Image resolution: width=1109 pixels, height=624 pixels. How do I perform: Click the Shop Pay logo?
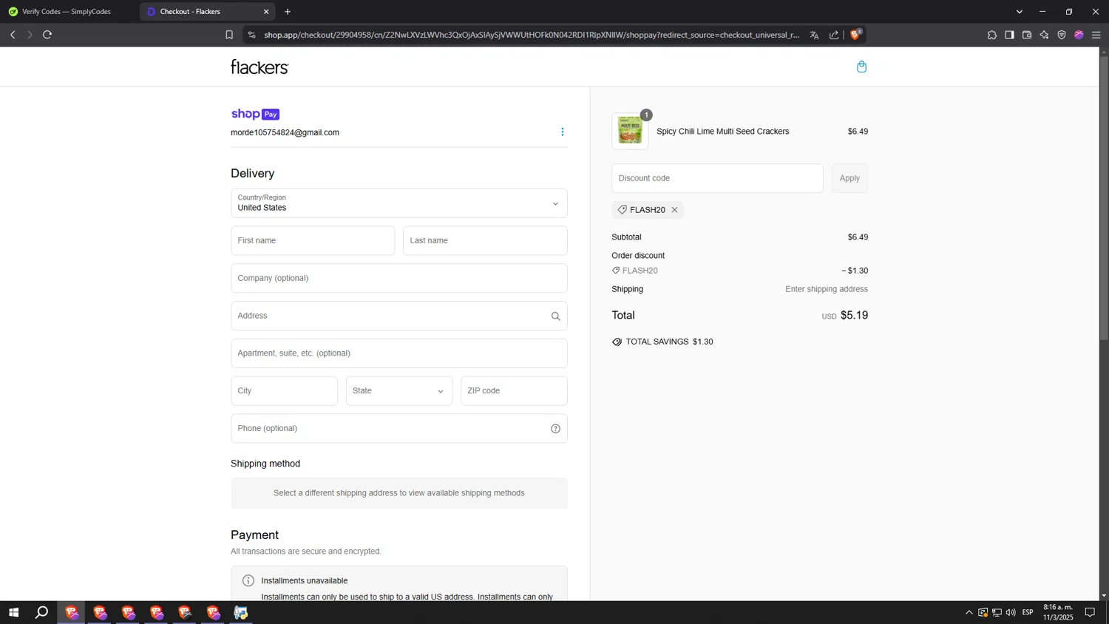[255, 114]
